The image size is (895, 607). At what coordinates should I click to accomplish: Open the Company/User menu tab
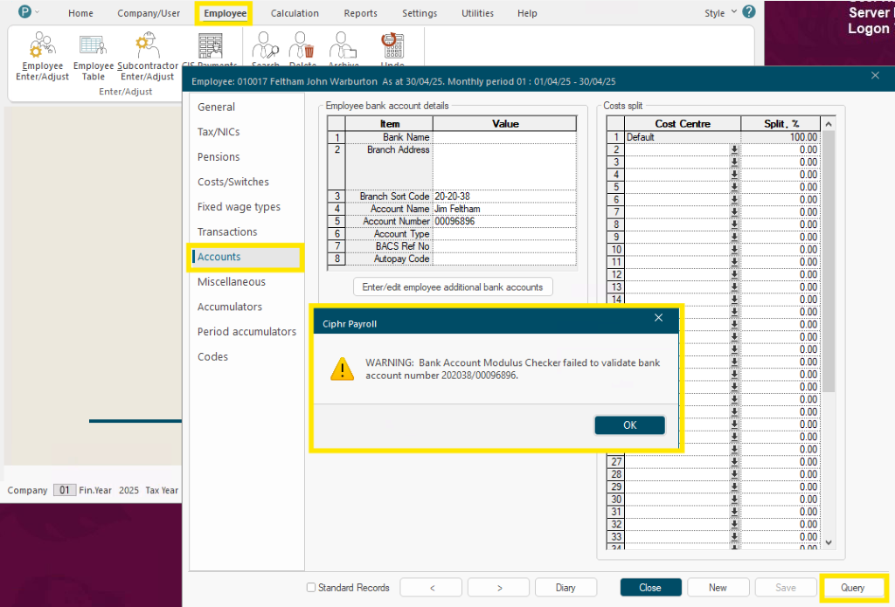click(x=149, y=13)
